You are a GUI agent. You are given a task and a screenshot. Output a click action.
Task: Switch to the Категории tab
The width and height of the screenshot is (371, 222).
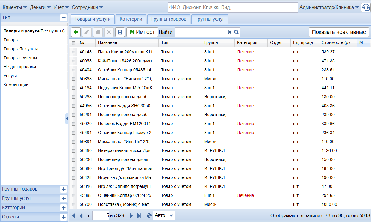coord(131,19)
